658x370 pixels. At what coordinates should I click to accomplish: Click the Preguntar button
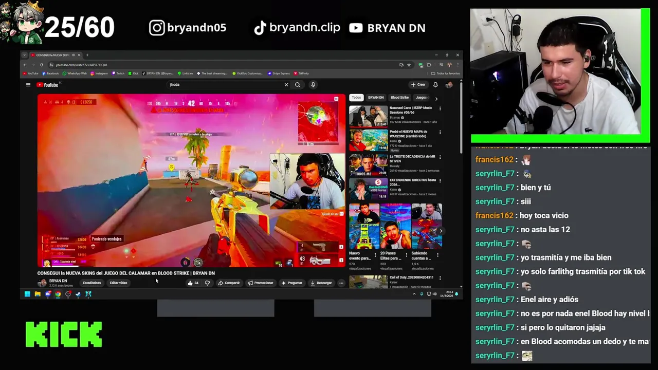[291, 283]
